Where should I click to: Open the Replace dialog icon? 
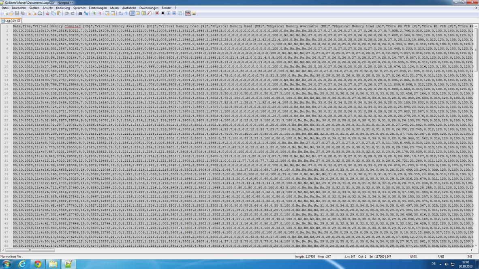(86, 13)
